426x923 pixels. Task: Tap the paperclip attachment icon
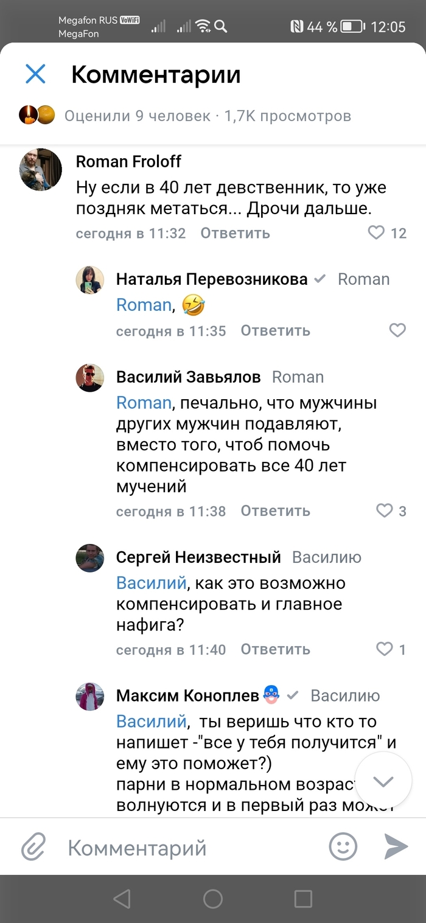pos(34,846)
